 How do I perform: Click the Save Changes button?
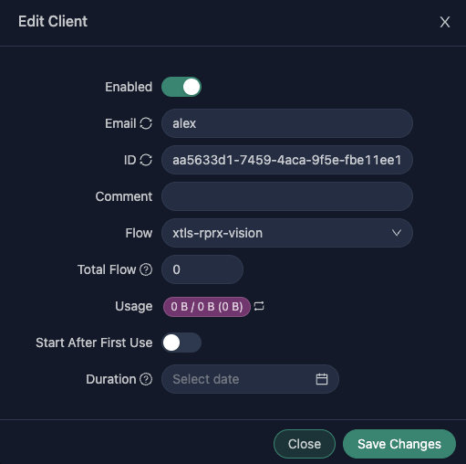click(x=399, y=444)
